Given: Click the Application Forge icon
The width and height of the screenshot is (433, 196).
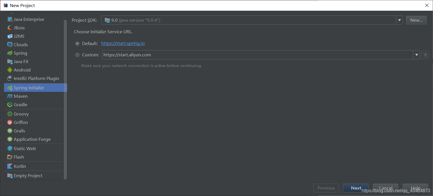Looking at the screenshot, I should [10, 139].
